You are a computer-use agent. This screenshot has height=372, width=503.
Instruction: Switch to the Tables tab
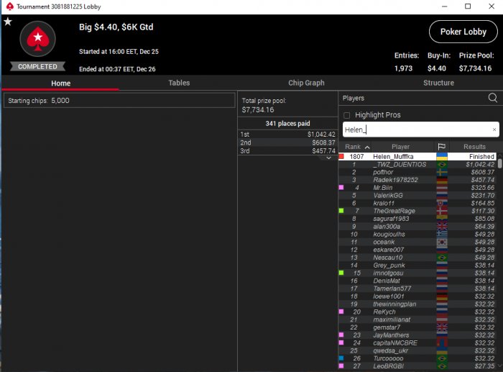(x=179, y=83)
